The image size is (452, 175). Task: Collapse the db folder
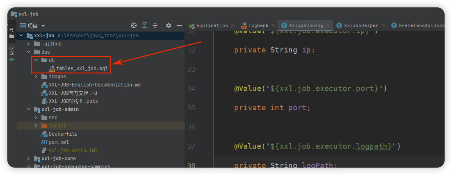[36, 60]
